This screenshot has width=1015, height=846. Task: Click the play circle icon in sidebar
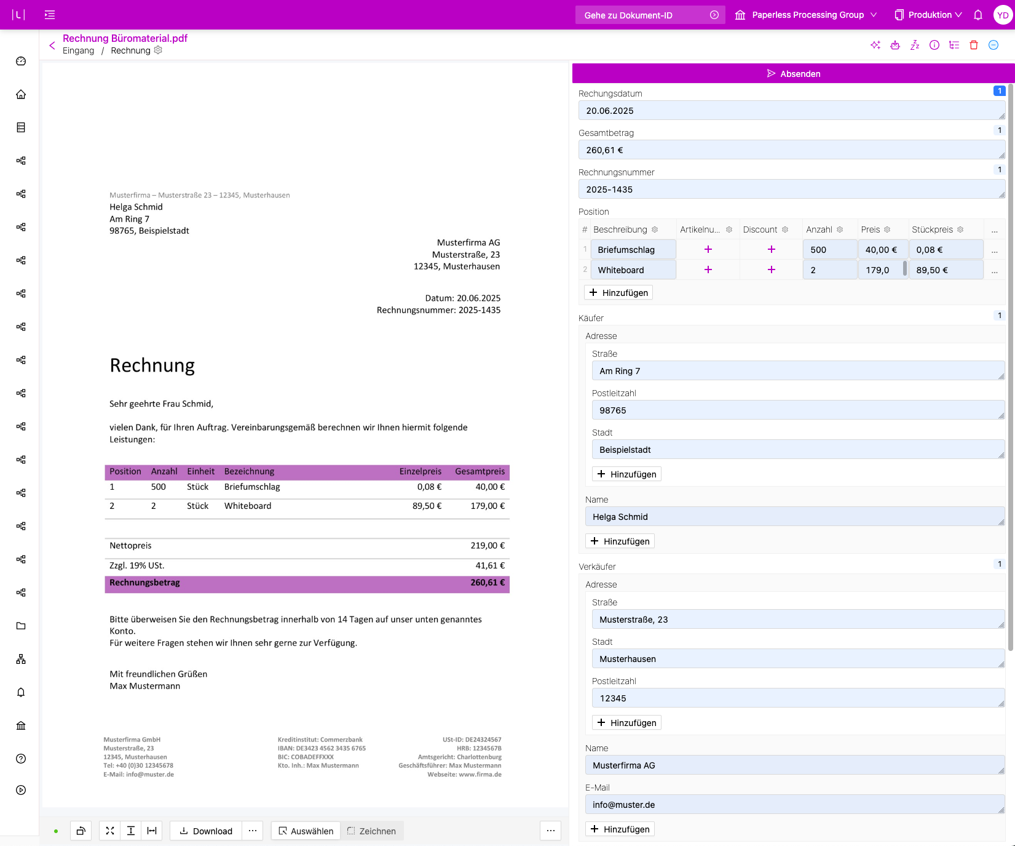[21, 790]
